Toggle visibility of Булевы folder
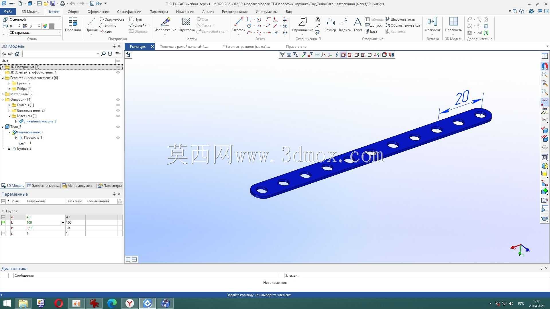The image size is (550, 309). 118,105
